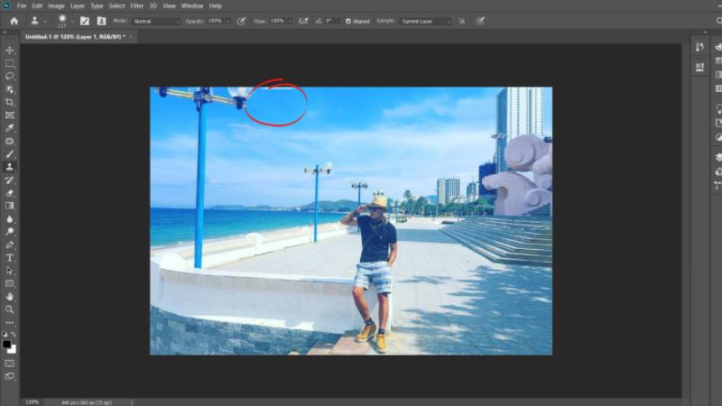Click the zoom level field in status bar
This screenshot has width=722, height=406.
(x=32, y=402)
